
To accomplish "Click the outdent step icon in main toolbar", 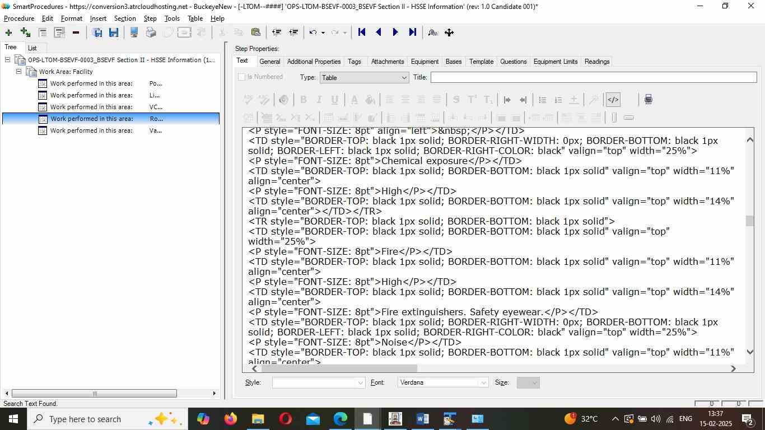I will pyautogui.click(x=276, y=32).
